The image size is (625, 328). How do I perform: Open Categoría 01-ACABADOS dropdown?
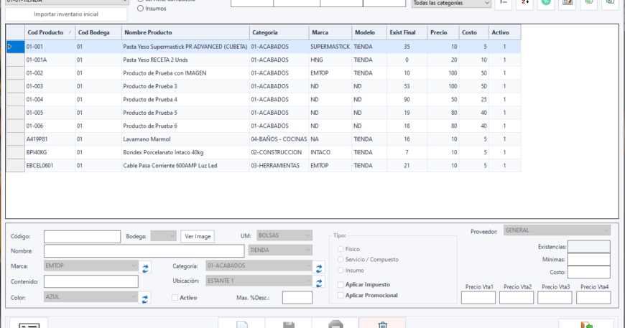coord(259,266)
